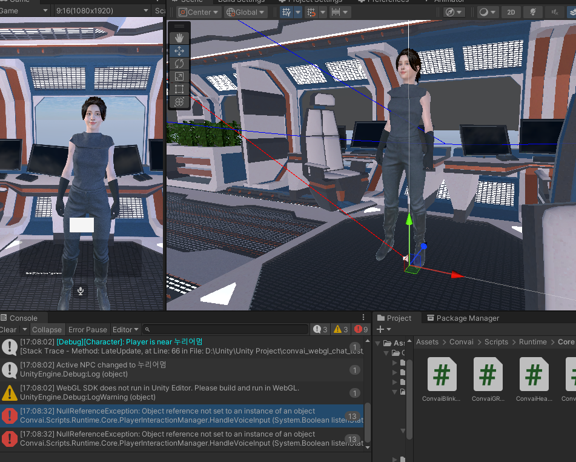Open snap increment settings dropdown
Image resolution: width=576 pixels, height=462 pixels.
coord(340,12)
